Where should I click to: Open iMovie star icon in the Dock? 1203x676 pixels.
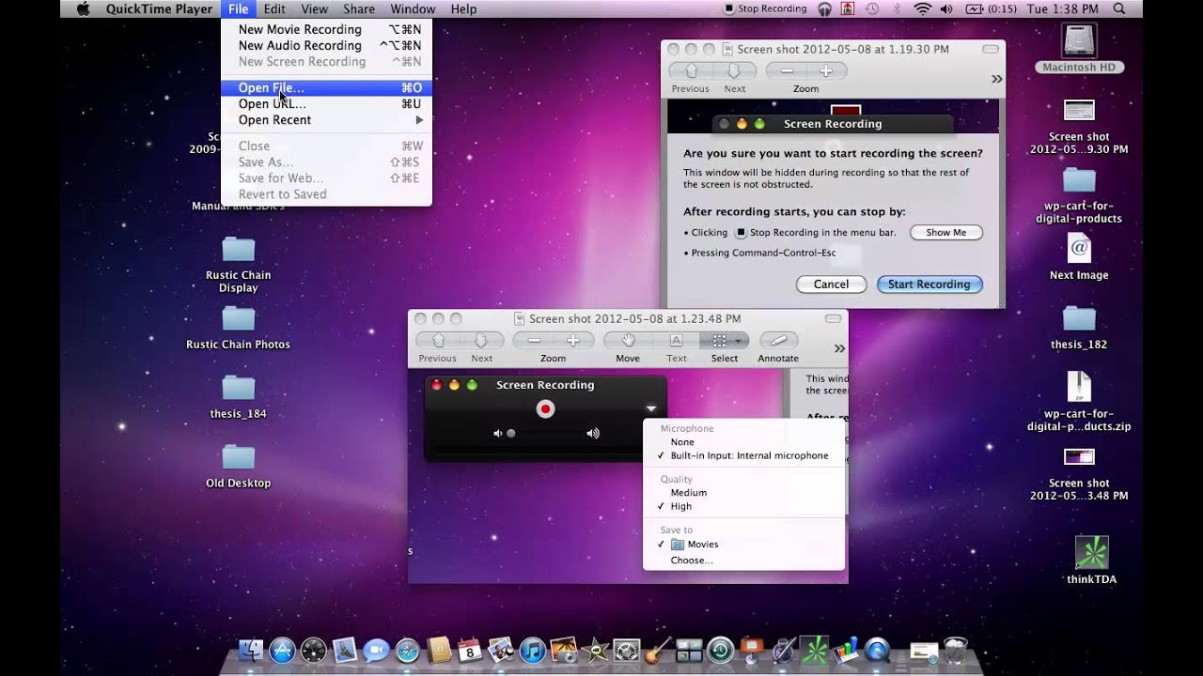(596, 650)
